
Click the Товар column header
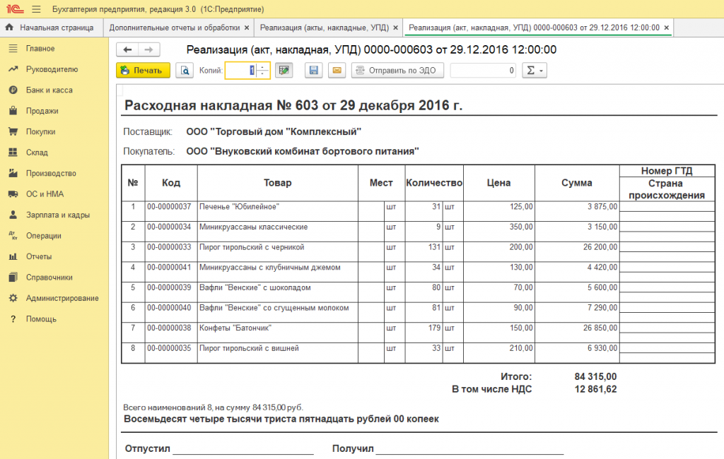pos(277,183)
